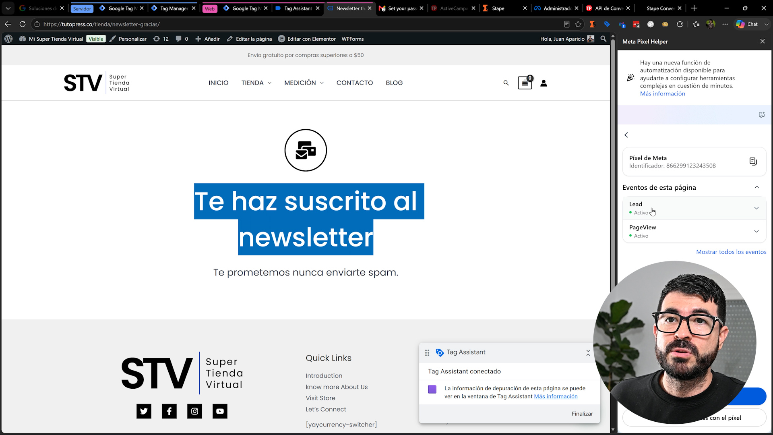Open the 12 pending updates icon
Image resolution: width=773 pixels, height=435 pixels.
point(161,39)
